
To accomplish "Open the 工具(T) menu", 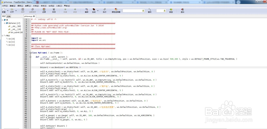I will pyautogui.click(x=59, y=6).
